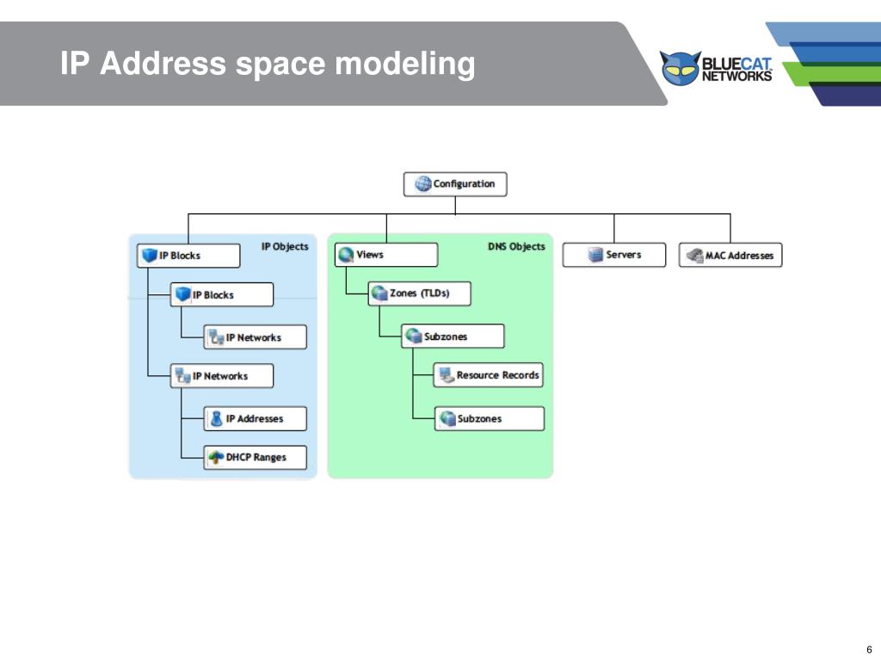Click the Zones (TLDs) icon
Image resolution: width=881 pixels, height=661 pixels.
click(x=379, y=293)
